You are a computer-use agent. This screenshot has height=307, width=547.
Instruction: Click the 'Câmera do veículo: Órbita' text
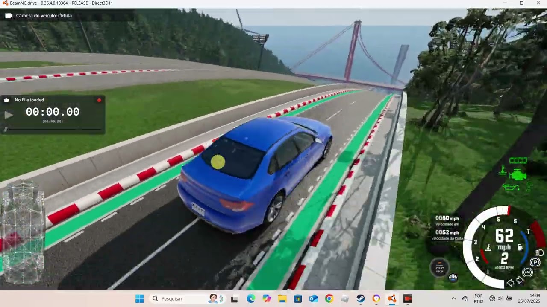[x=44, y=16]
